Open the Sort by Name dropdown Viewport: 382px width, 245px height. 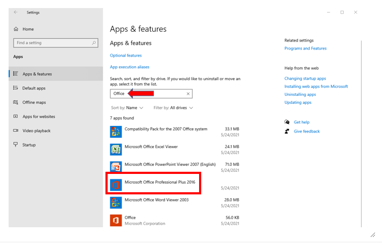[127, 108]
